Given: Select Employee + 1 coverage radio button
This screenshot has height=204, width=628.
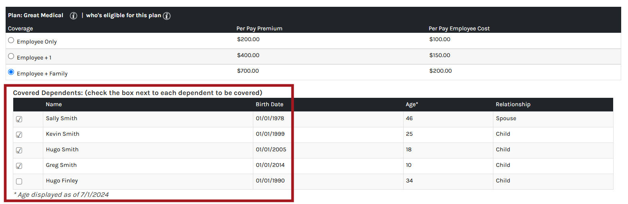Looking at the screenshot, I should (x=11, y=56).
